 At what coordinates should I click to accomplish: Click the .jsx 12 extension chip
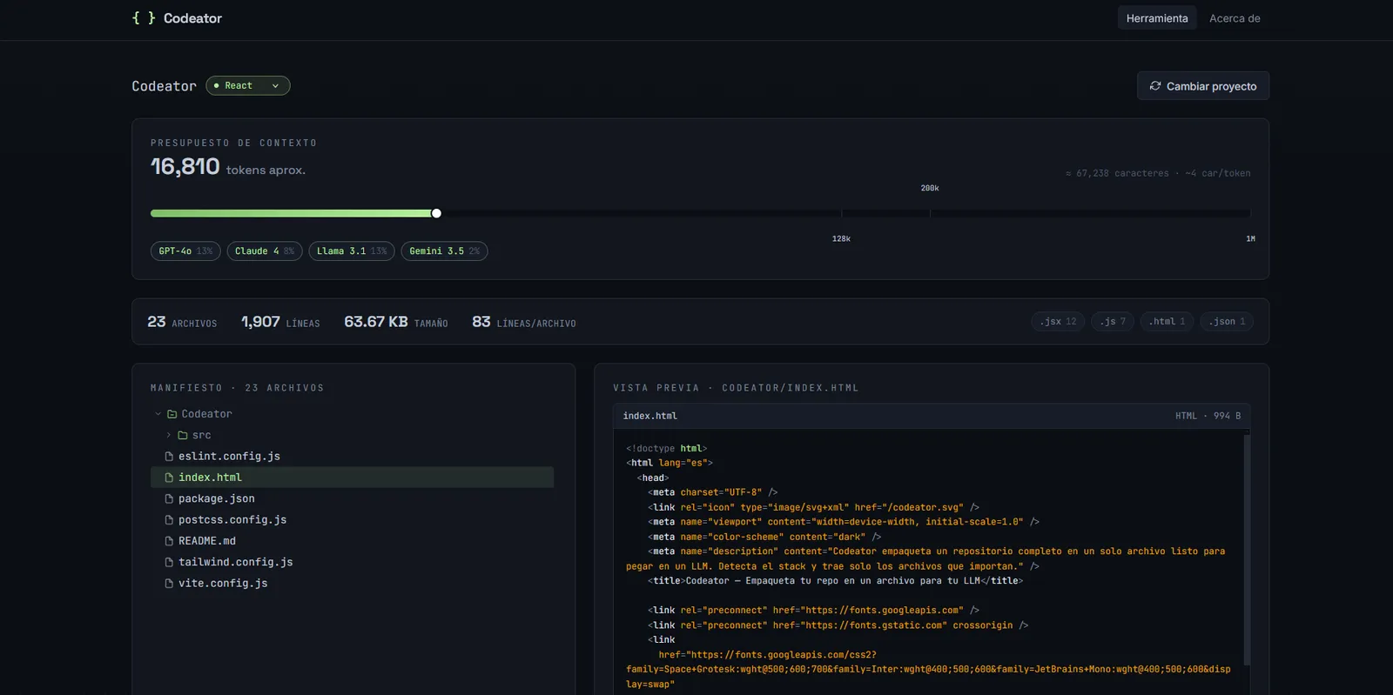1058,322
